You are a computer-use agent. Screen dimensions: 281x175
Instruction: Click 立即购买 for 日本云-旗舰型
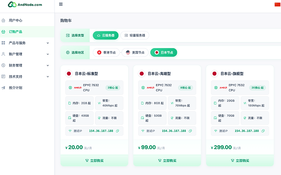(240, 161)
